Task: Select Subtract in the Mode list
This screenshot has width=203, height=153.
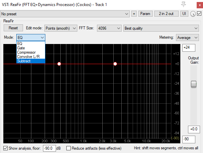Action: coord(31,61)
